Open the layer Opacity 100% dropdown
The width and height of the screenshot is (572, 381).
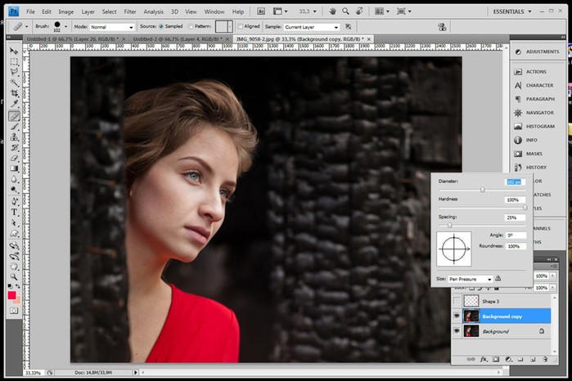[553, 276]
